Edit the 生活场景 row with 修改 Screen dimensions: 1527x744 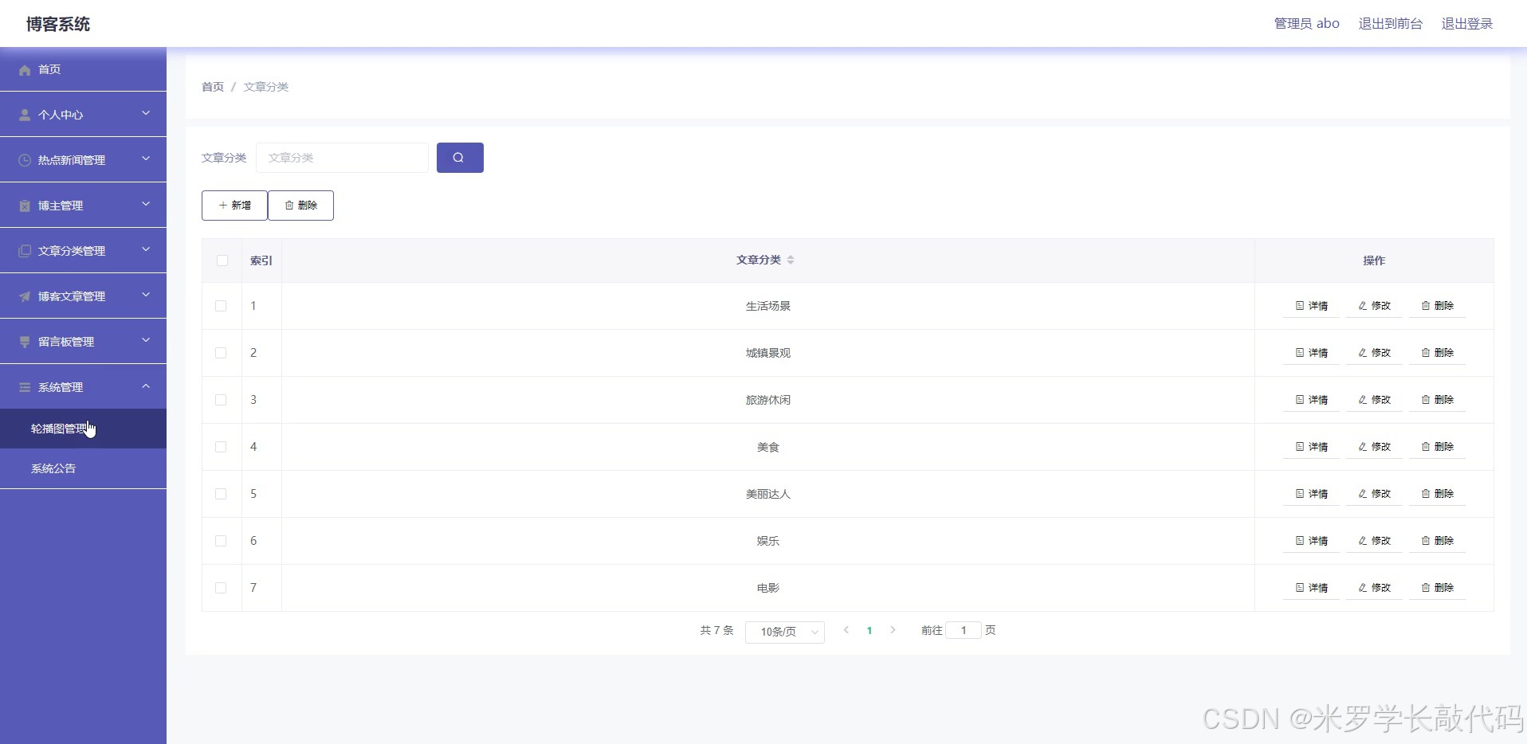[x=1374, y=306]
